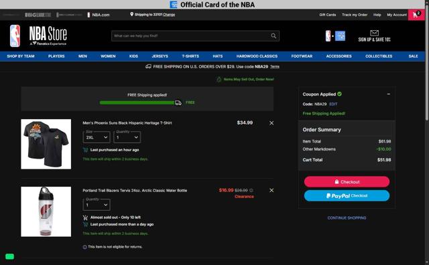Image resolution: width=429 pixels, height=265 pixels.
Task: Open the Women menu
Action: coord(108,56)
